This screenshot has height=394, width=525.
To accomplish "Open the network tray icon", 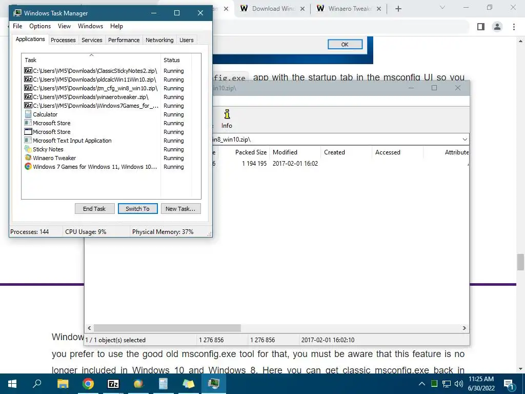I will (x=447, y=384).
